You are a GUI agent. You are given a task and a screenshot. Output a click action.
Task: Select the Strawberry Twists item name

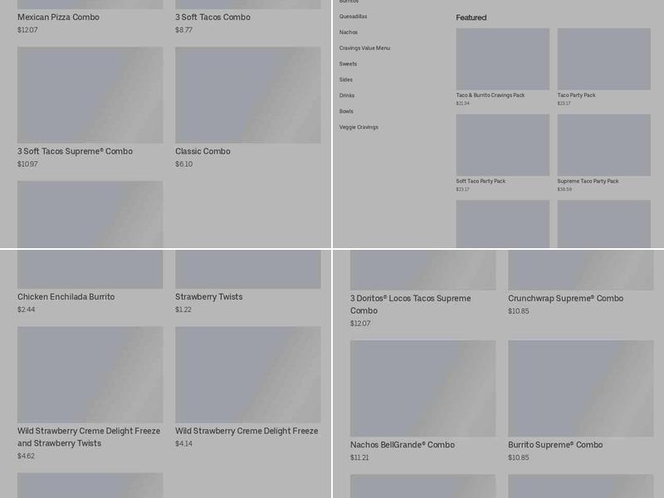(208, 297)
